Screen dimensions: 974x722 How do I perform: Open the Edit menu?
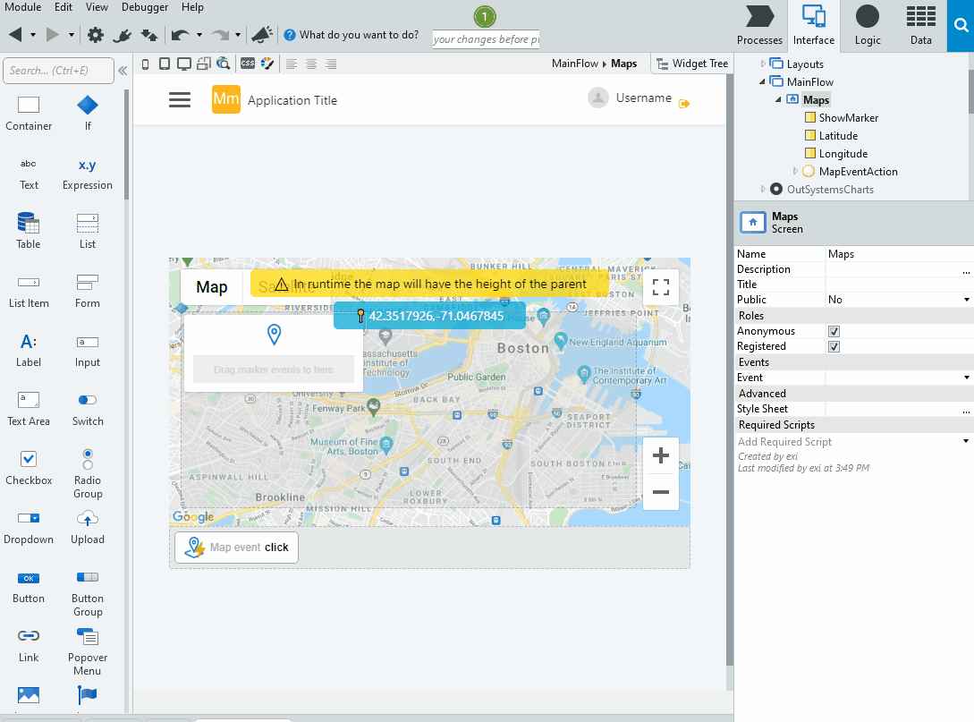point(64,7)
